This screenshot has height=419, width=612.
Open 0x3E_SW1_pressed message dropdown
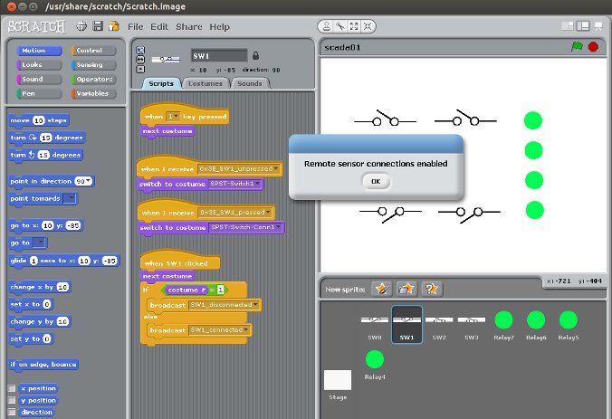[x=268, y=213]
